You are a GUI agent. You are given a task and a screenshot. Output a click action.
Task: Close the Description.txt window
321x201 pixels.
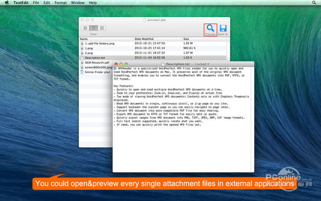(x=116, y=64)
